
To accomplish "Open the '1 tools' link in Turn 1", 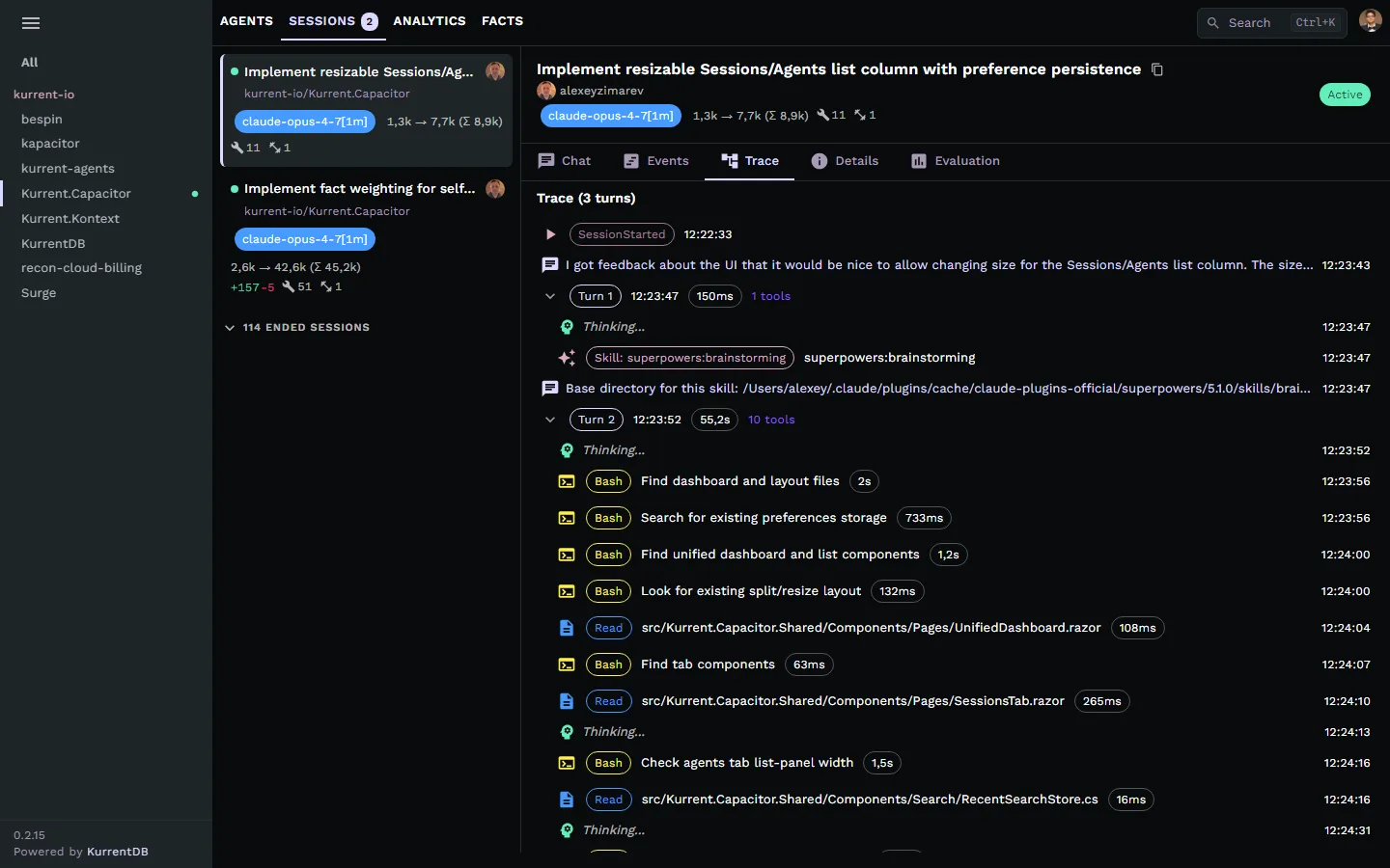I will coord(770,296).
